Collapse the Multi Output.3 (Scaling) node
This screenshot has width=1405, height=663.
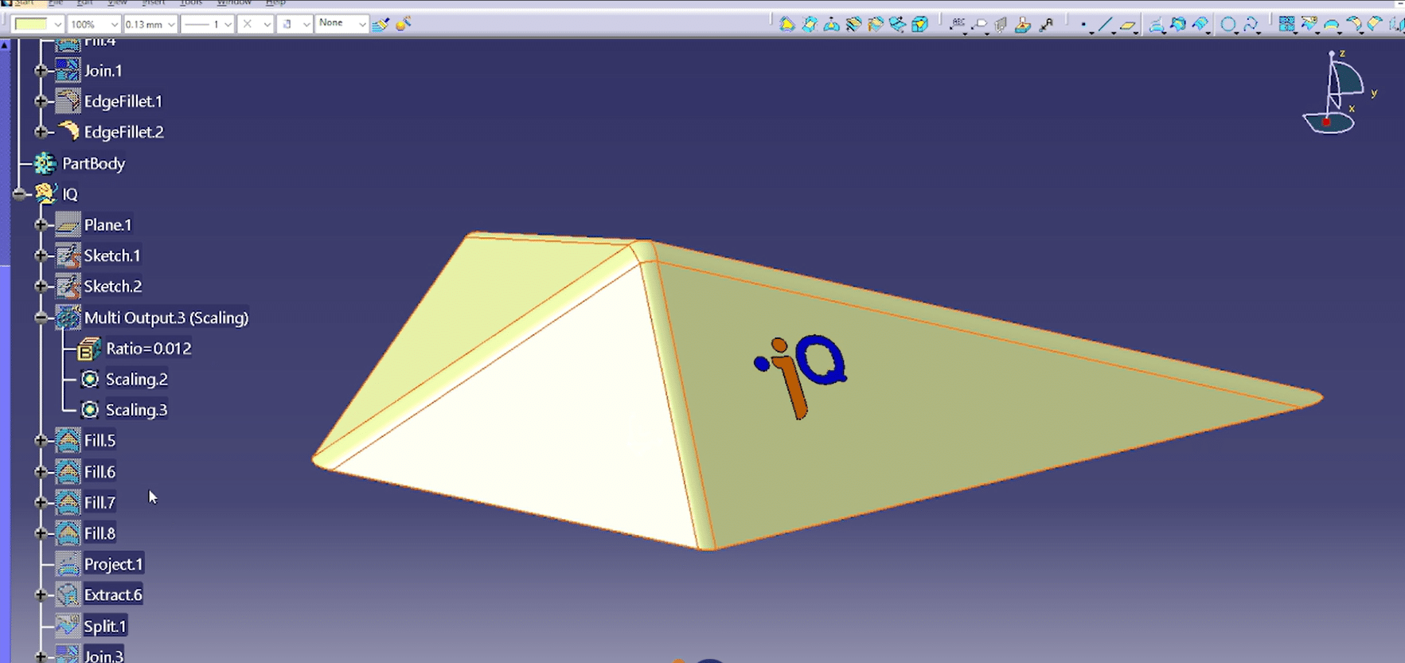[41, 318]
